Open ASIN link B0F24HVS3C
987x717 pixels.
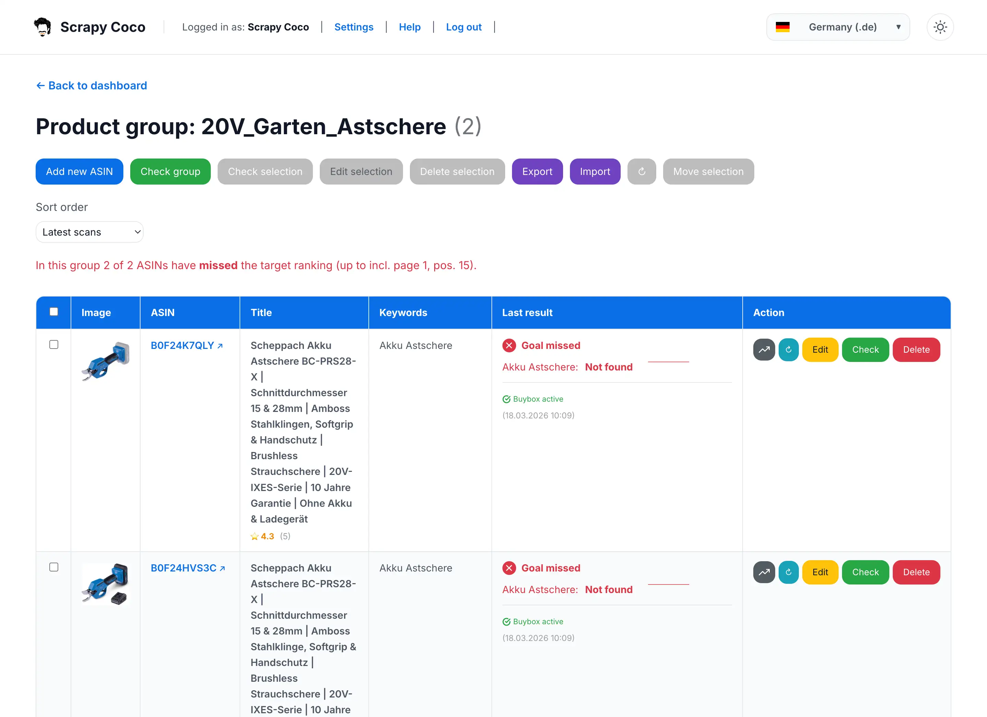pyautogui.click(x=188, y=568)
